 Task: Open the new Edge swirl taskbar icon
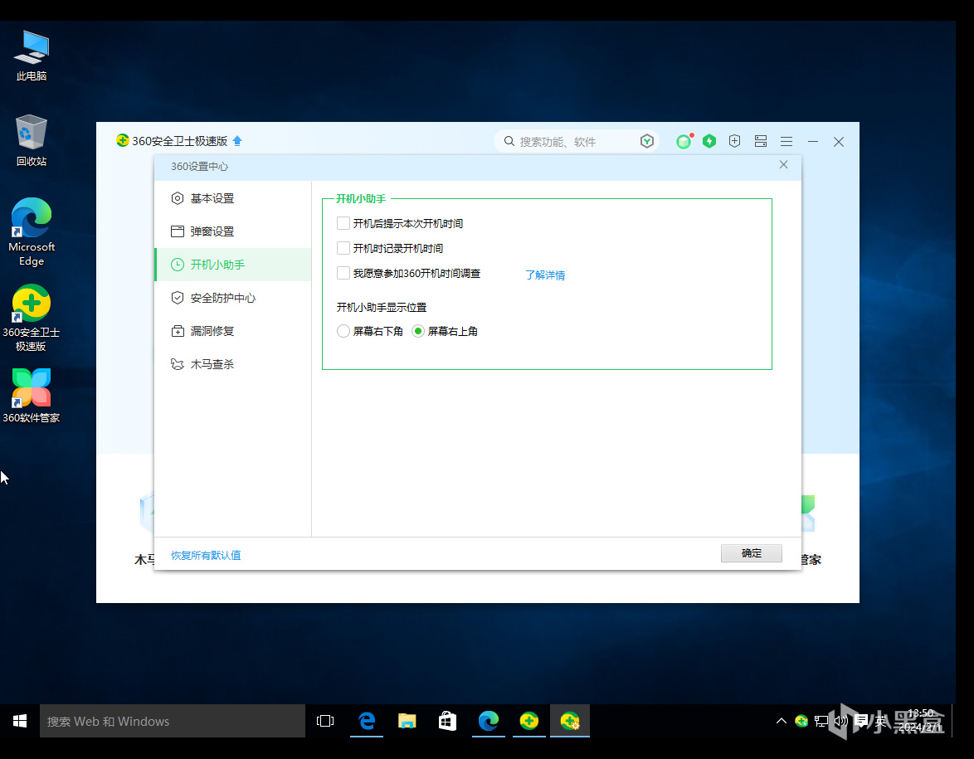(x=488, y=721)
